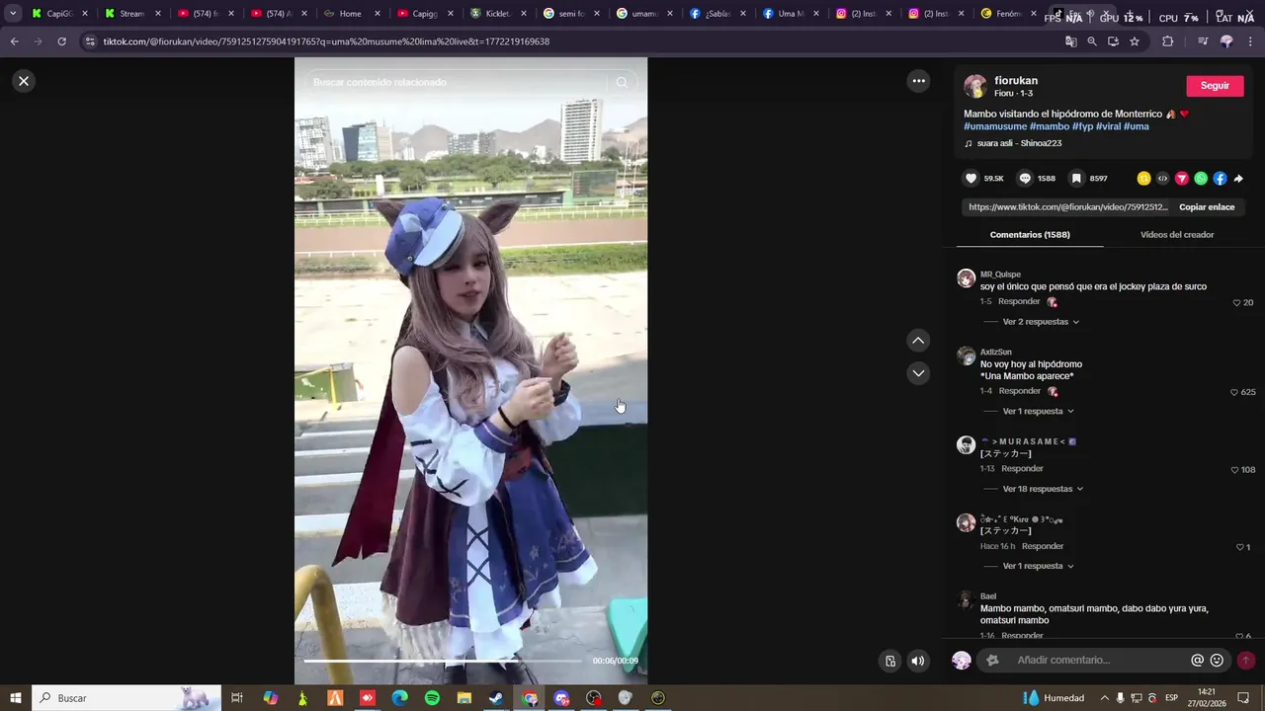1265x711 pixels.
Task: Reply to MR_Quispe via Responder
Action: (x=1019, y=301)
